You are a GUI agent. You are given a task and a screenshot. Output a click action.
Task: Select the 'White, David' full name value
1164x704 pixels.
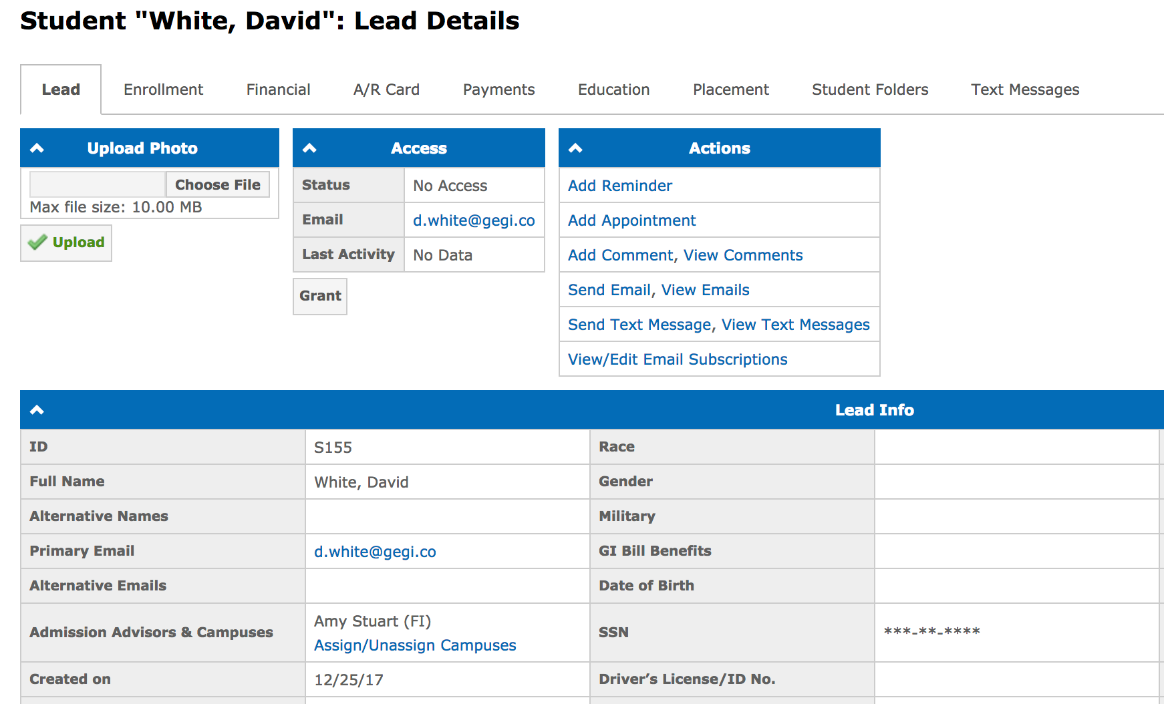click(361, 482)
